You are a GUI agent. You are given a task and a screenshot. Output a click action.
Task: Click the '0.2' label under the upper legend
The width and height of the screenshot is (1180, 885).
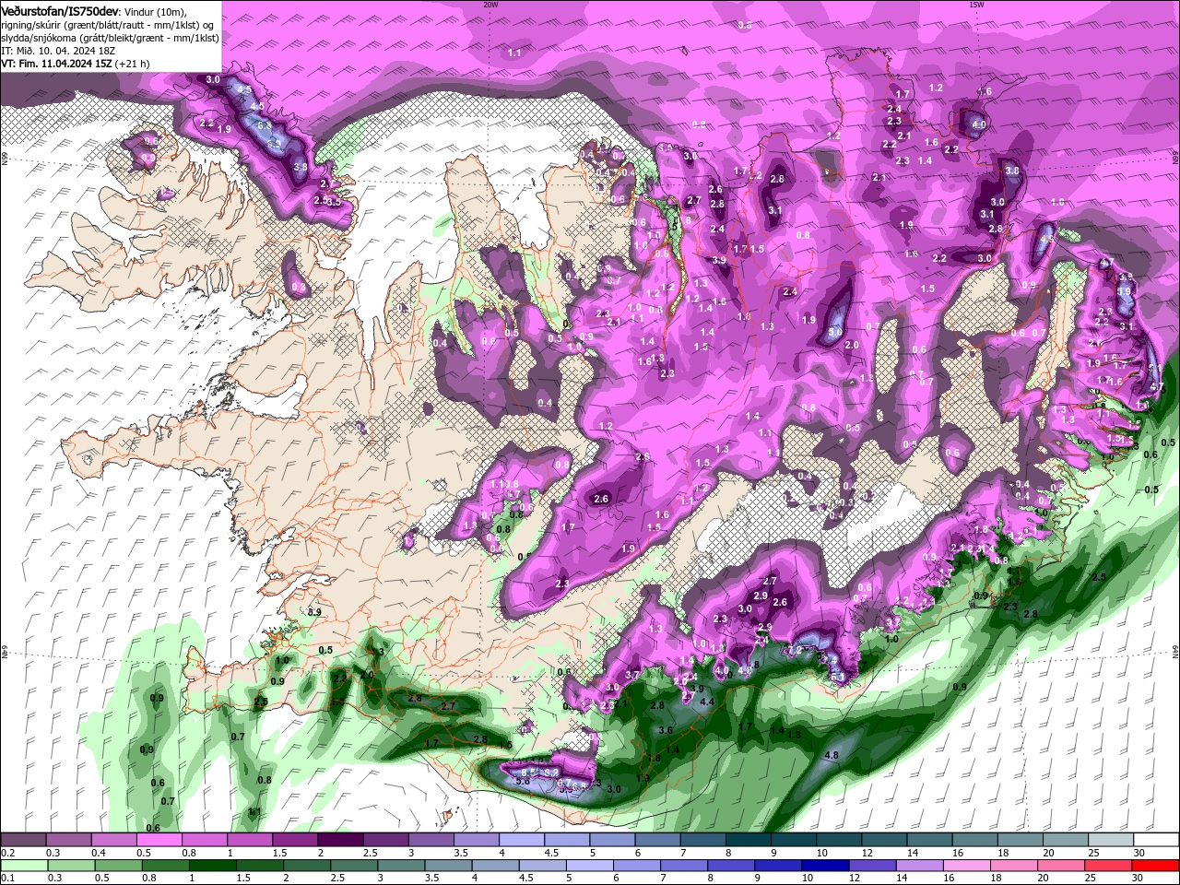click(7, 853)
